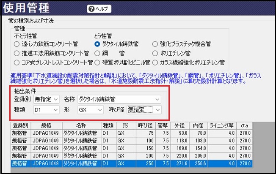Image resolution: width=276 pixels, height=174 pixels.
Task: Click the outer diameter cell 118.0
Action: (180, 141)
